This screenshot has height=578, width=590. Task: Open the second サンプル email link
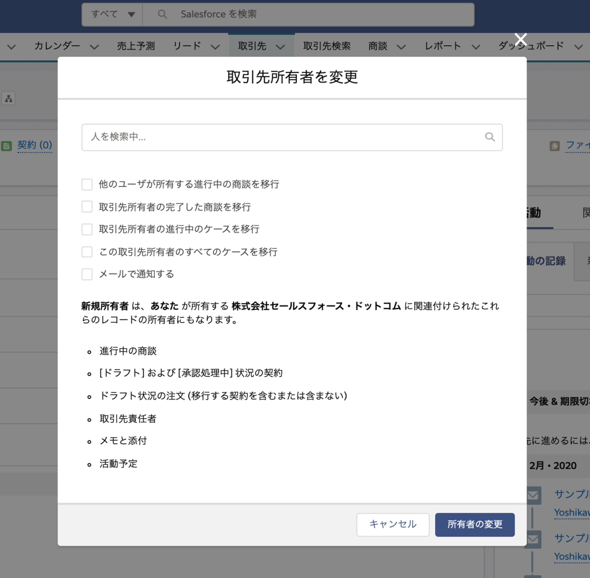tap(572, 538)
